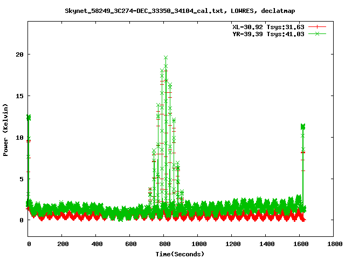Click the x-axis tick label 200
345x259 pixels.
pyautogui.click(x=63, y=244)
